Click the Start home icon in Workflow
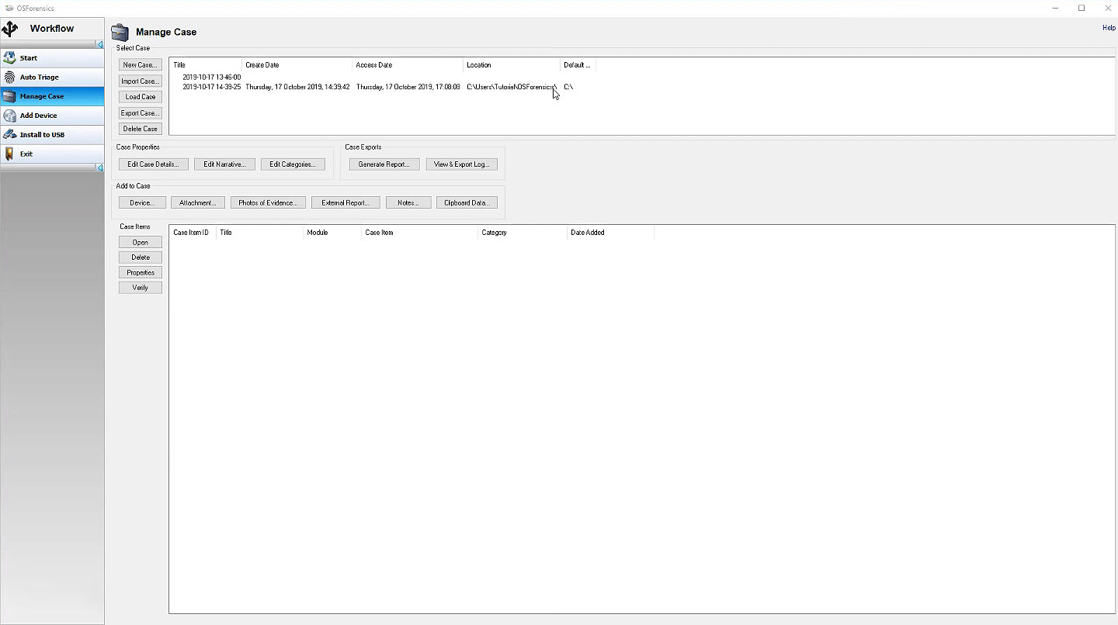Viewport: 1118px width, 625px height. click(x=9, y=58)
